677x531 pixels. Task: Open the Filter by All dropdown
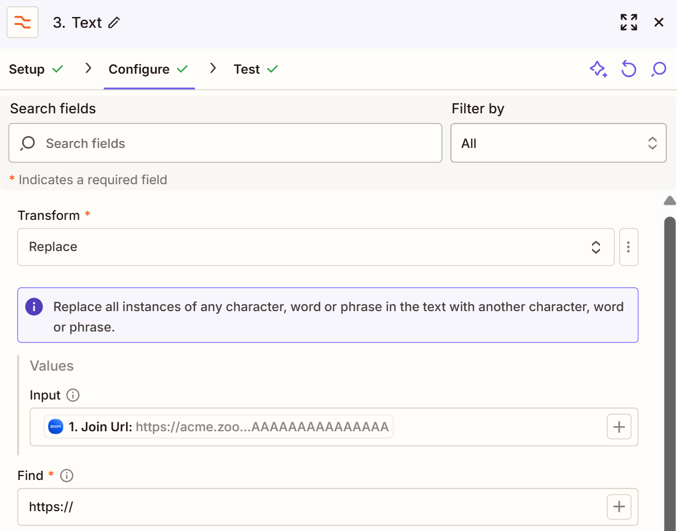[x=558, y=143]
